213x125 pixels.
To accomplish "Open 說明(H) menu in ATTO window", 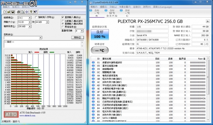I will coord(25,7).
